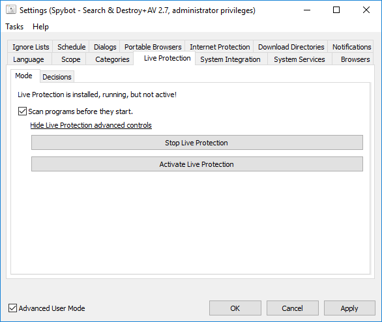Click the Stop Live Protection button

pyautogui.click(x=197, y=143)
